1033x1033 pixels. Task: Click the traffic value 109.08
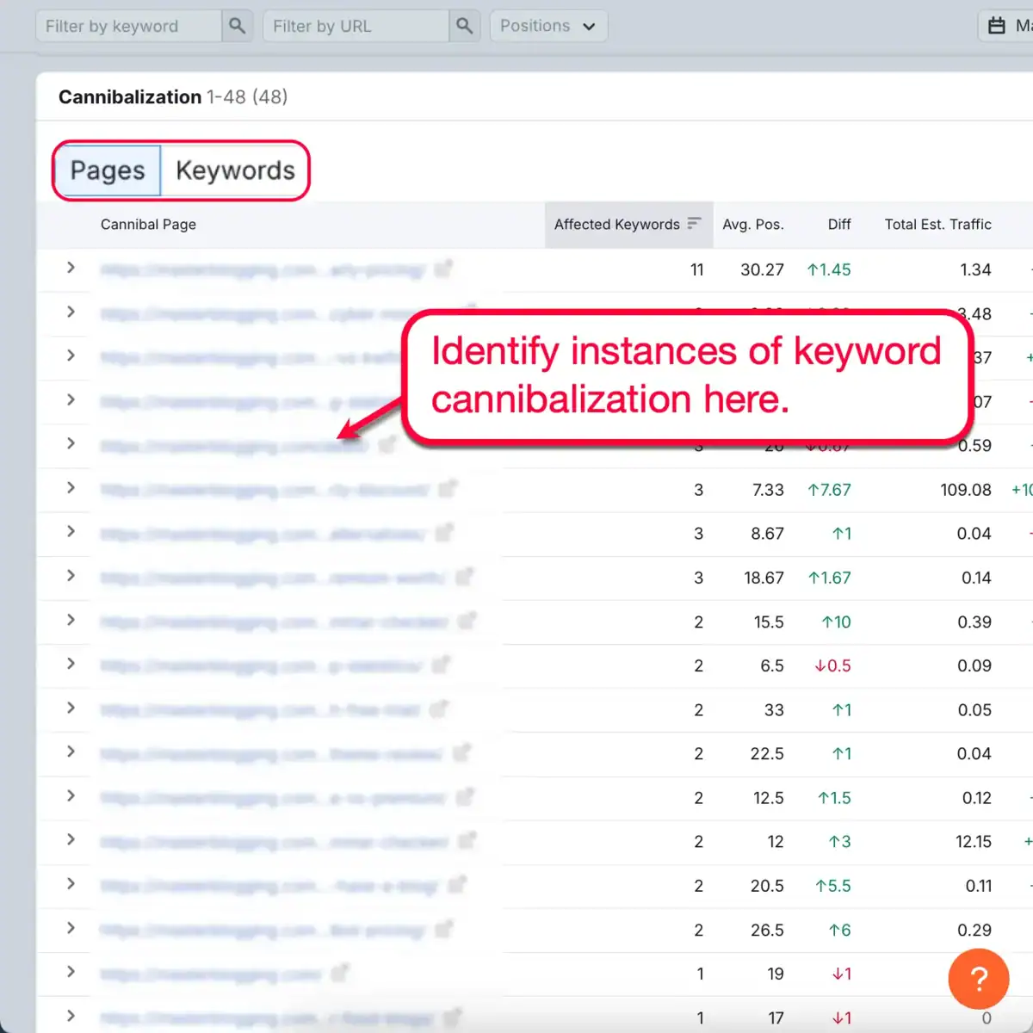tap(966, 490)
